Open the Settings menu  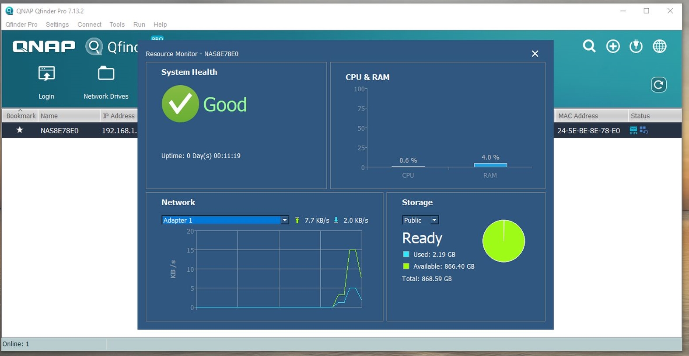pos(57,24)
